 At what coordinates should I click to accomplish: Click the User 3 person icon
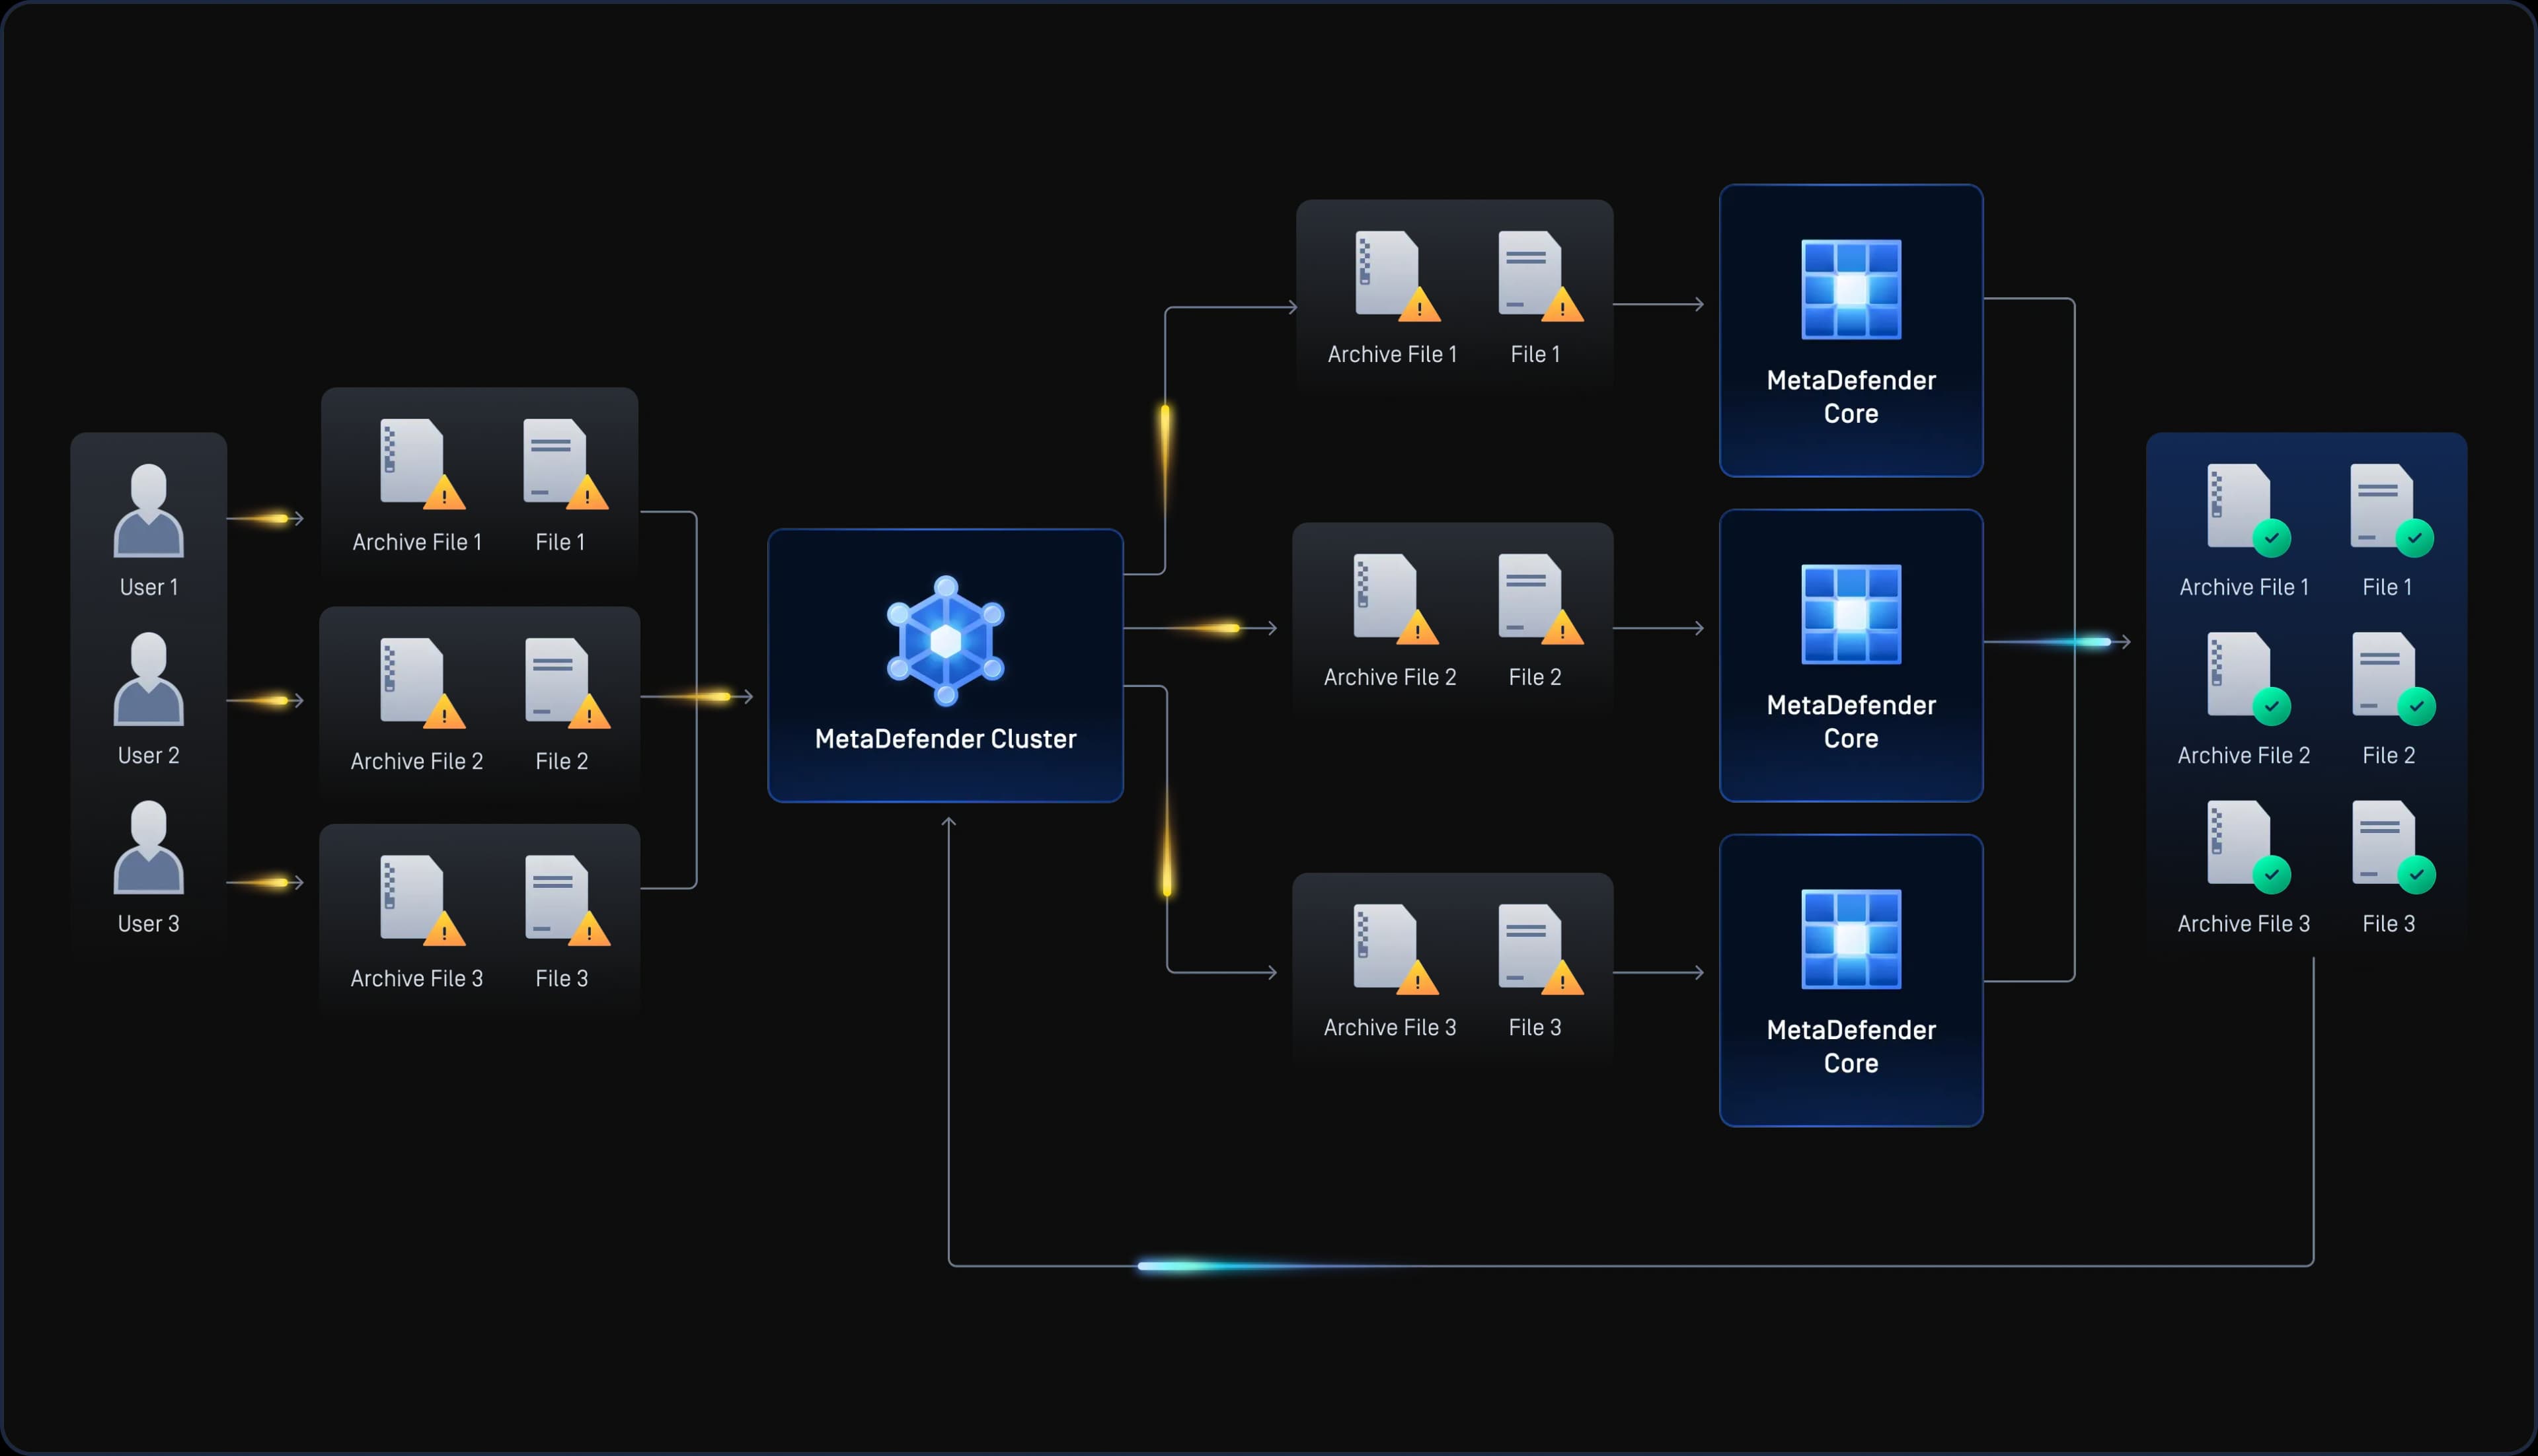pyautogui.click(x=149, y=846)
